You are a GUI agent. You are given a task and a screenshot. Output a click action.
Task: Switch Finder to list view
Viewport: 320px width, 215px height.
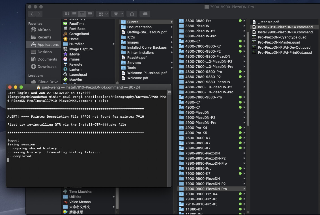point(74,14)
